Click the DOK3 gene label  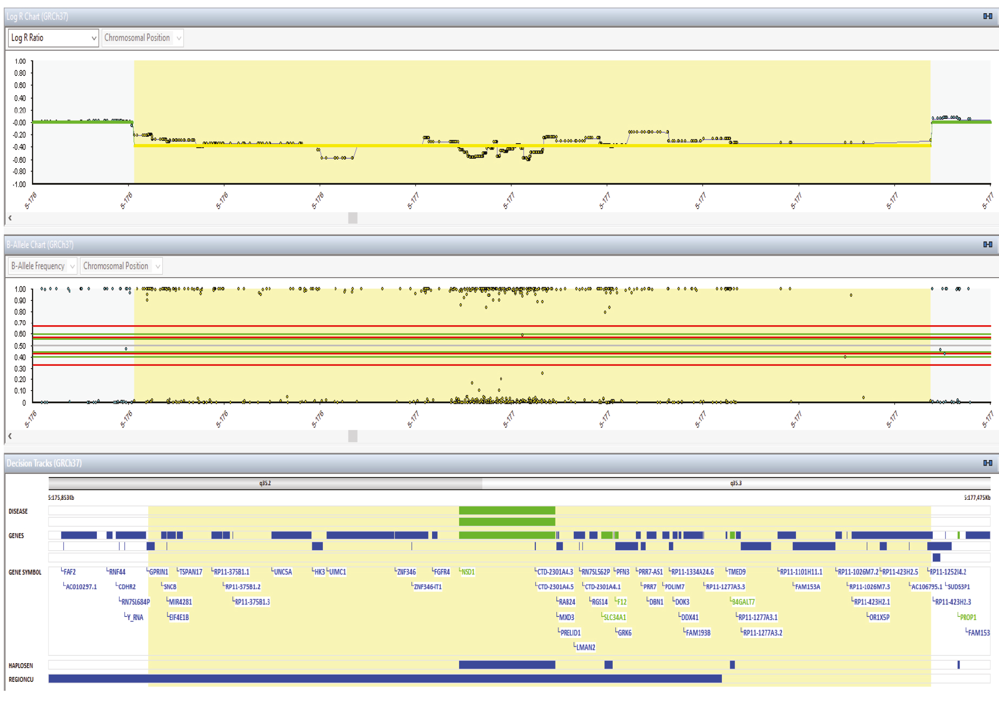(x=682, y=602)
